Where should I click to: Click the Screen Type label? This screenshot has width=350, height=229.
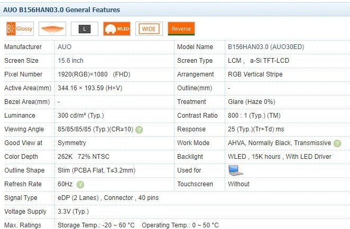[x=195, y=61]
